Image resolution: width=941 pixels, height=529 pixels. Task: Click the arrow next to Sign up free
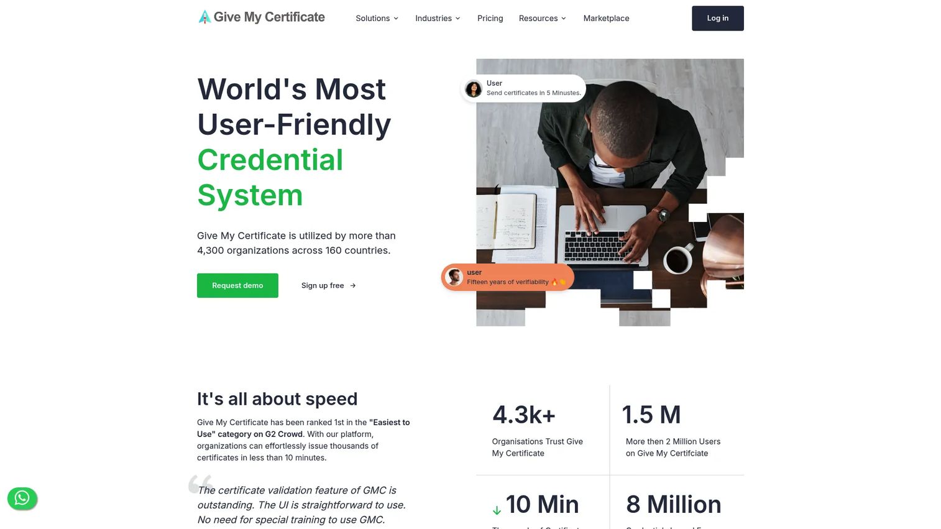[353, 286]
